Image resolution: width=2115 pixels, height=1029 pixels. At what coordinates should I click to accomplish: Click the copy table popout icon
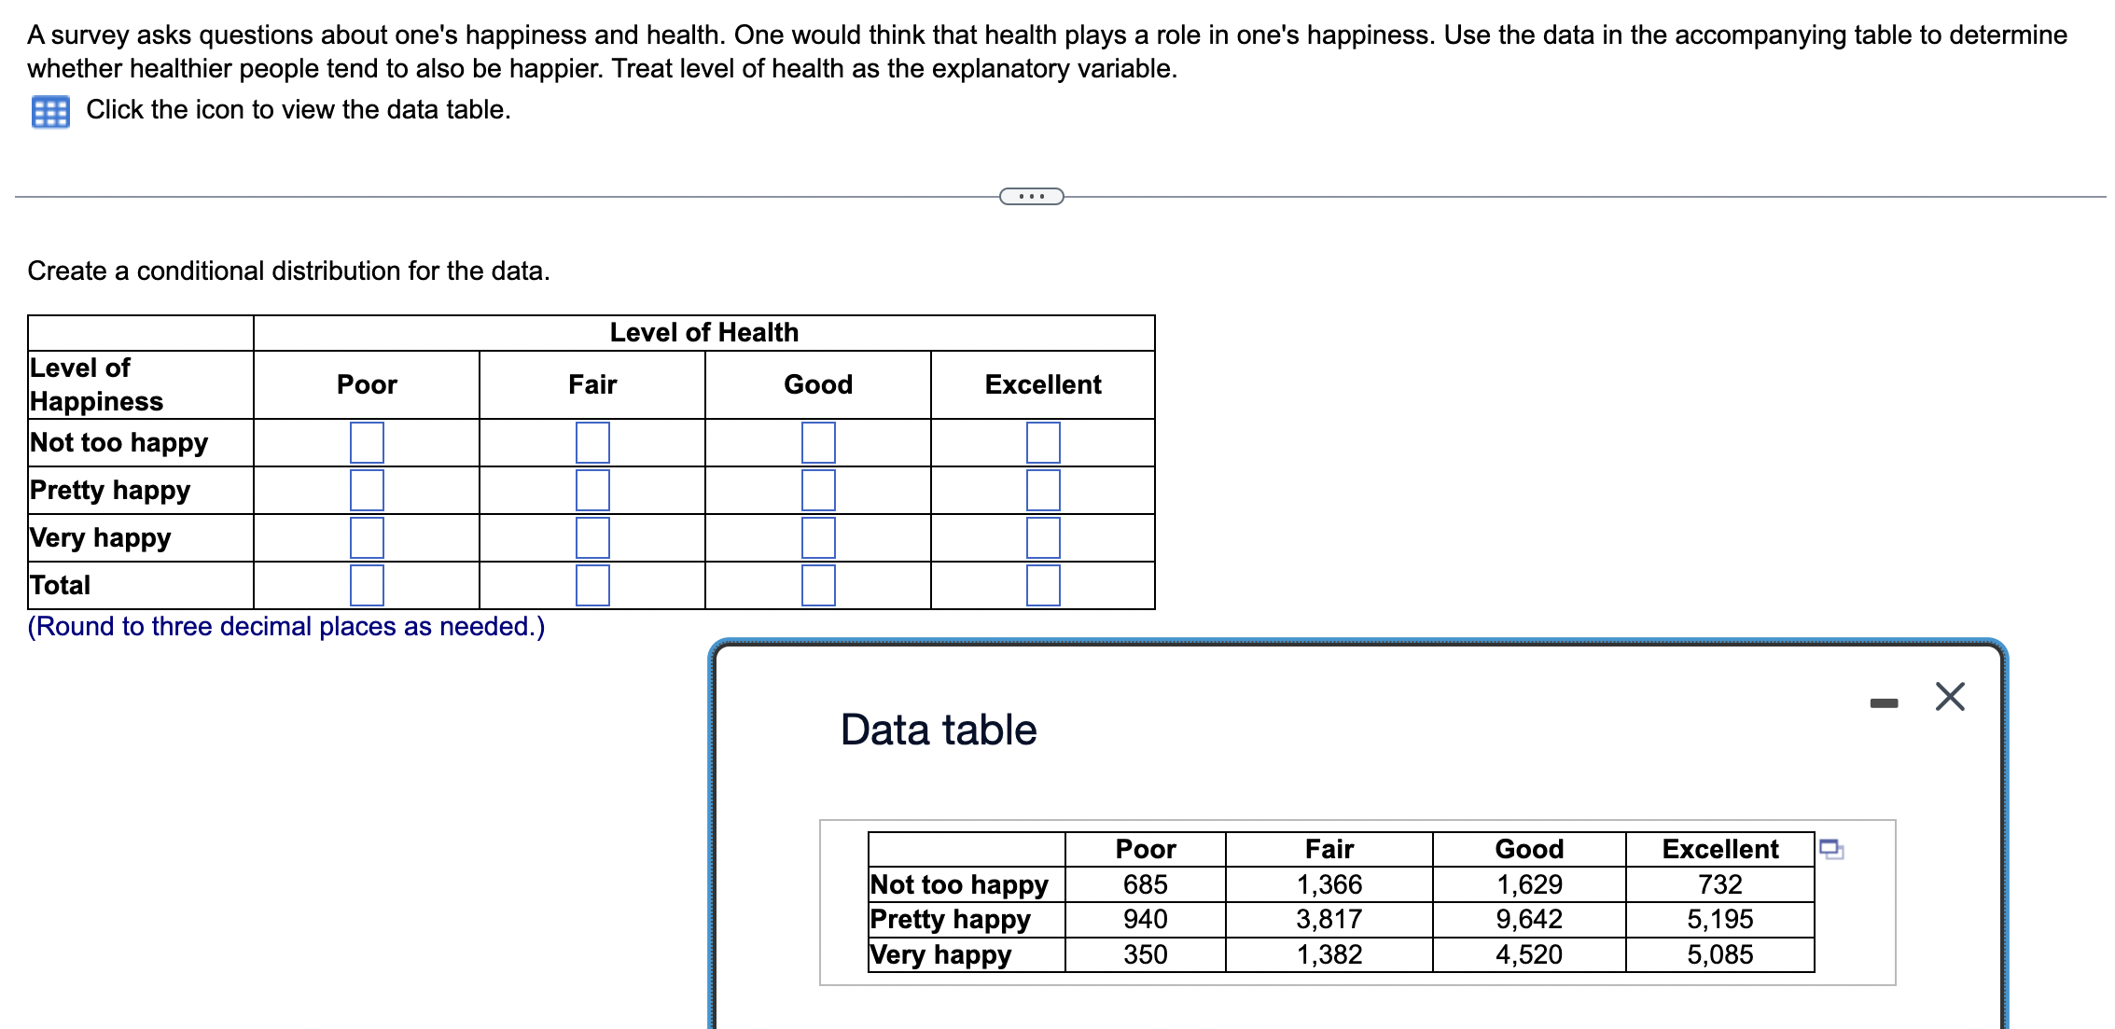tap(1830, 849)
